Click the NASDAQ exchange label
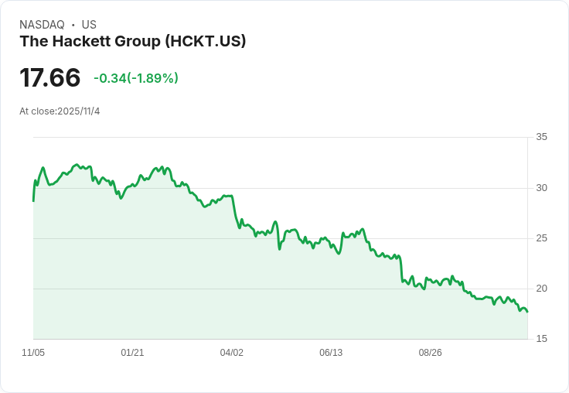 click(x=42, y=25)
